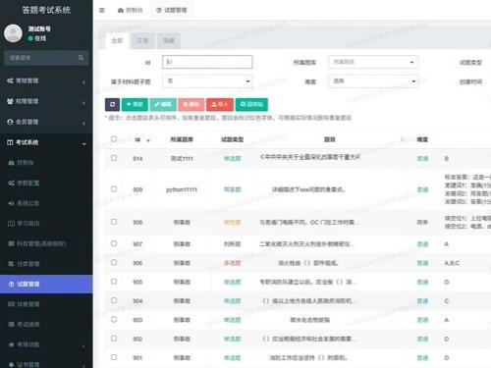Tick the checkbox for row 904
Image resolution: width=491 pixels, height=368 pixels.
(x=114, y=300)
